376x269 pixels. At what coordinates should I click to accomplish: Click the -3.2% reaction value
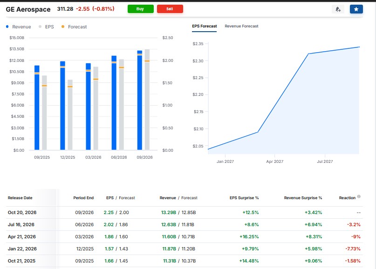point(354,225)
